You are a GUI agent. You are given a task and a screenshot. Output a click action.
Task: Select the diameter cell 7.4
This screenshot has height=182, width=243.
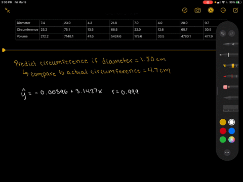[51, 23]
